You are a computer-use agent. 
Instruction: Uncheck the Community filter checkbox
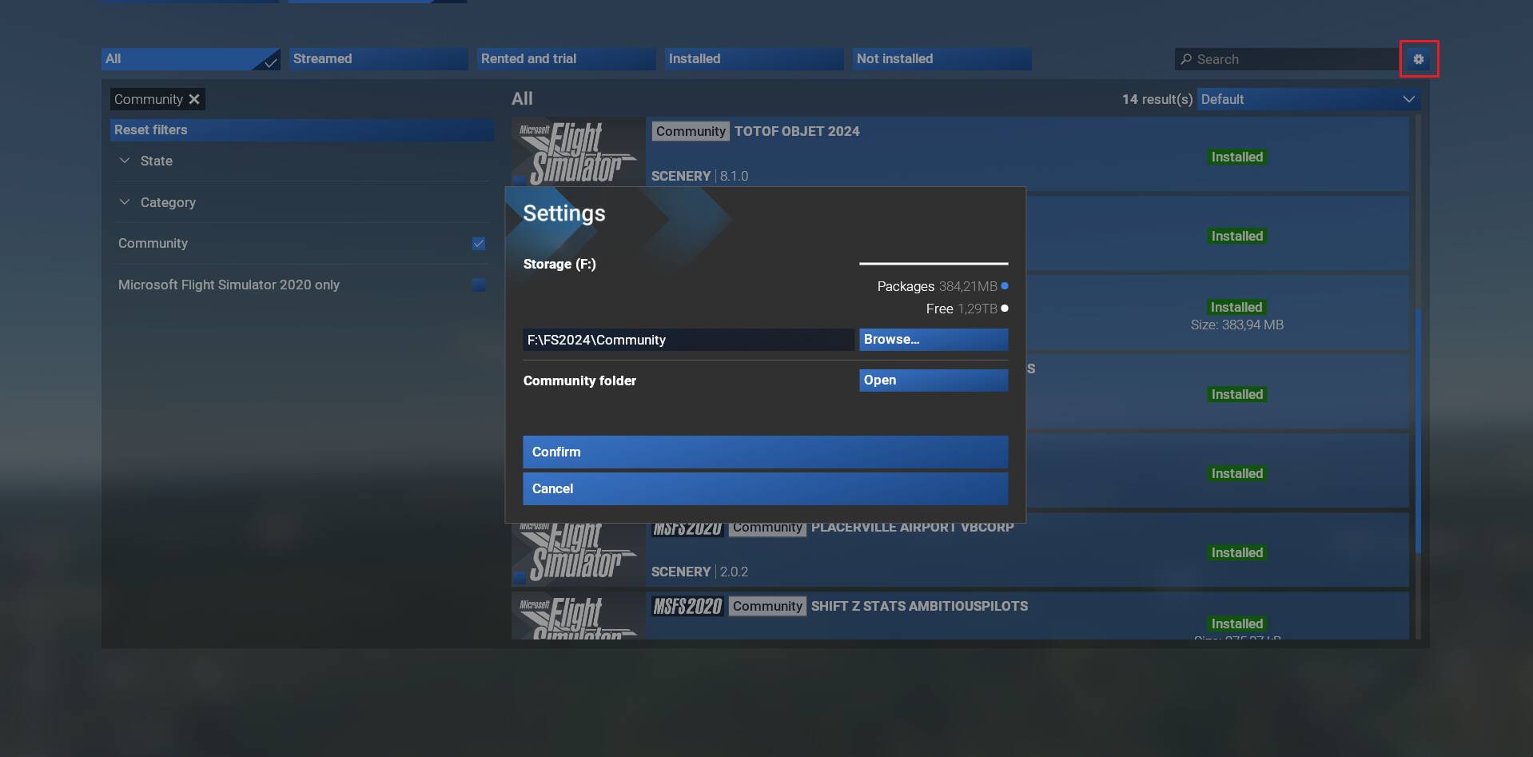(479, 244)
